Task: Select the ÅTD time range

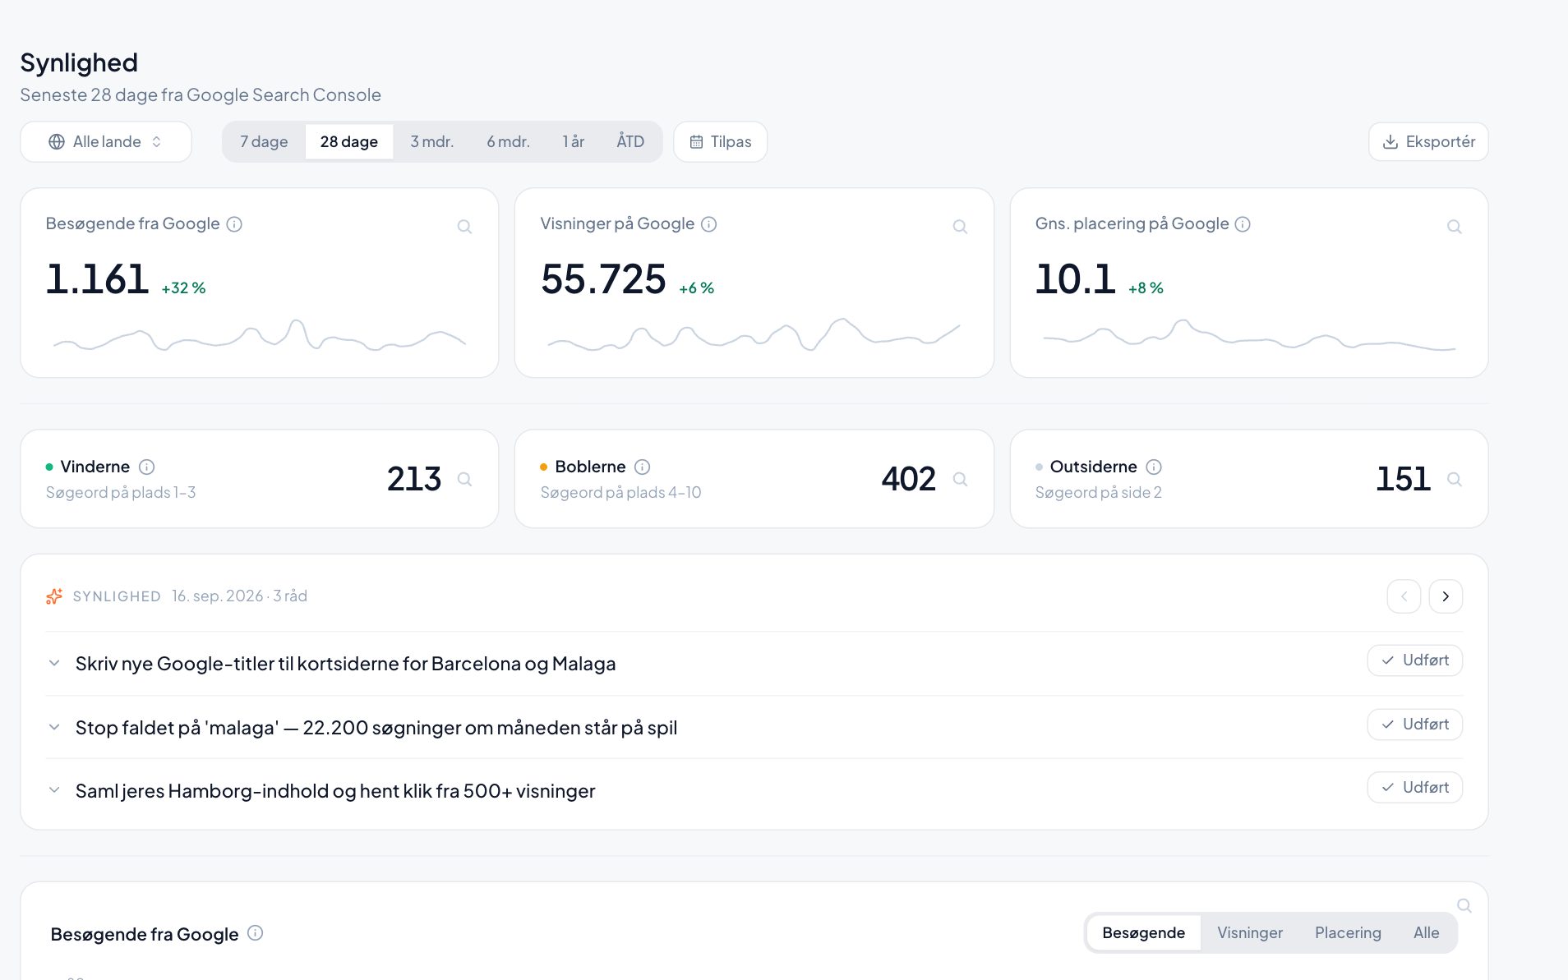Action: click(x=630, y=142)
